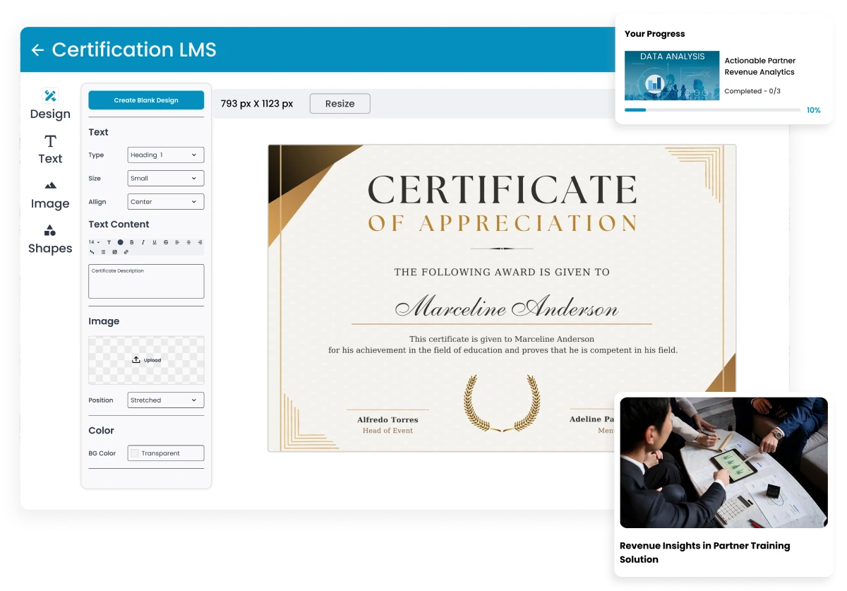Open the Design panel
The height and width of the screenshot is (591, 847).
tap(49, 104)
